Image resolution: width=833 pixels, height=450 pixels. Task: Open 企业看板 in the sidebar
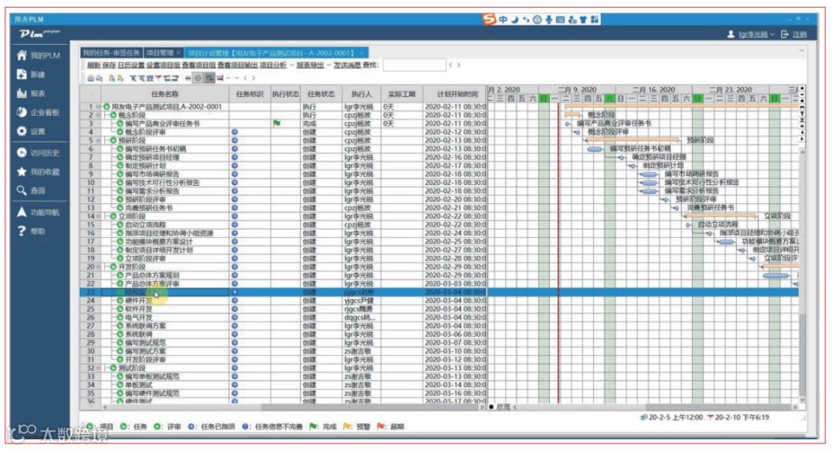[37, 112]
